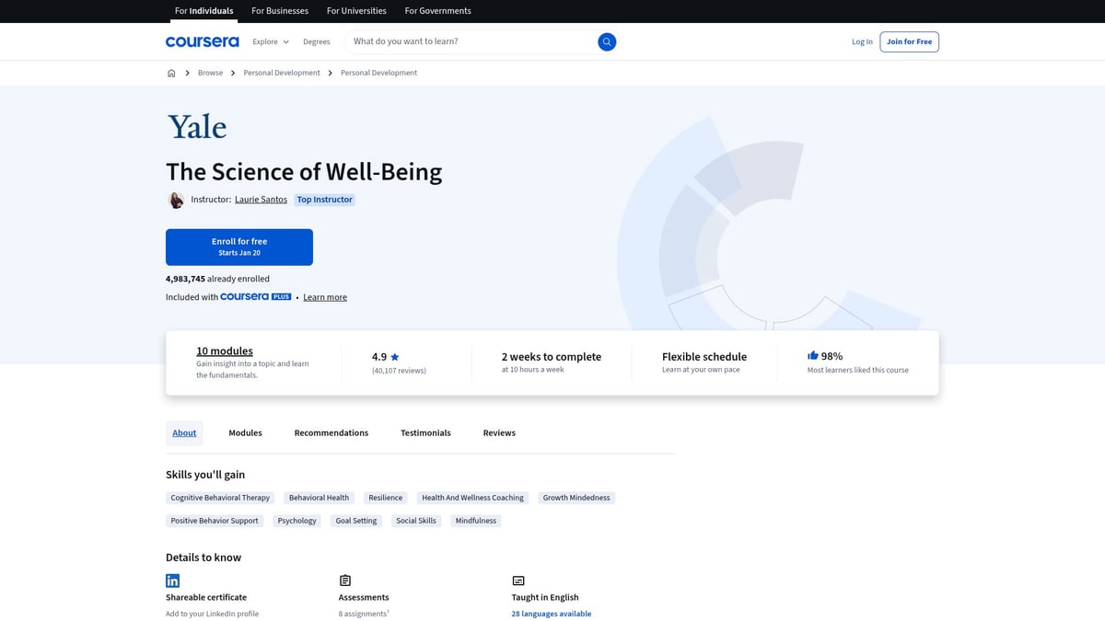1105x621 pixels.
Task: Click the language icon above Taught in English
Action: [518, 580]
